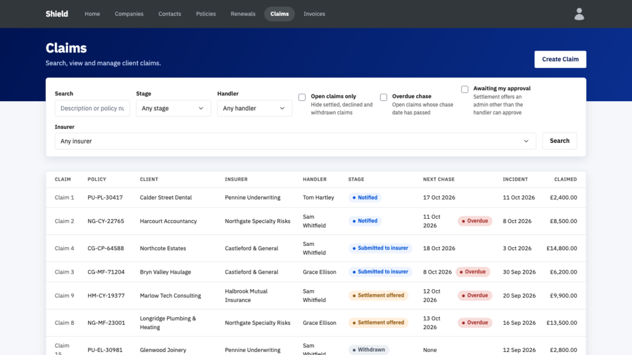Go to Invoices
The image size is (632, 355).
pyautogui.click(x=314, y=14)
